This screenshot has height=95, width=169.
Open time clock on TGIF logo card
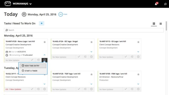point(91,89)
